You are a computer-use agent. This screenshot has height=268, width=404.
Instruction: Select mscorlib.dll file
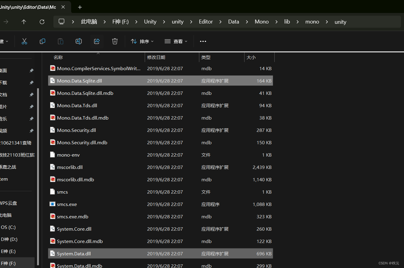(160, 167)
